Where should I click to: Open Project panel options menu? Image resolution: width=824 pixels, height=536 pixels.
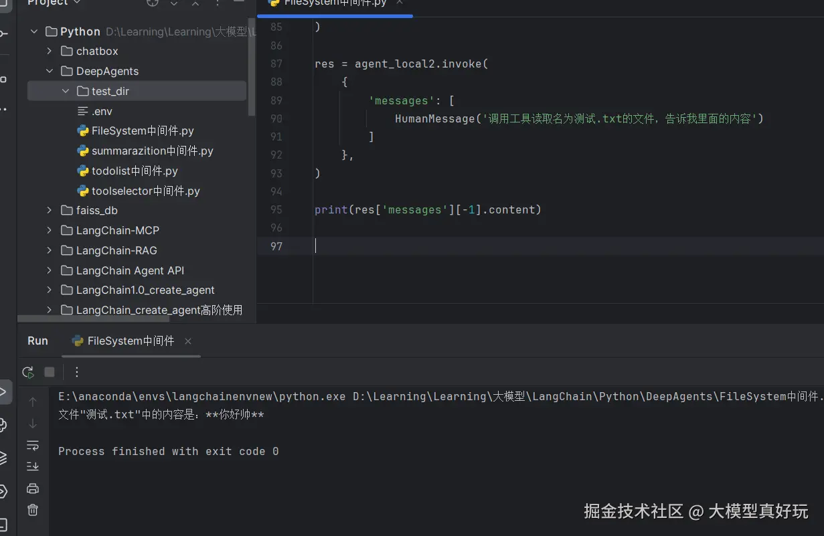217,3
